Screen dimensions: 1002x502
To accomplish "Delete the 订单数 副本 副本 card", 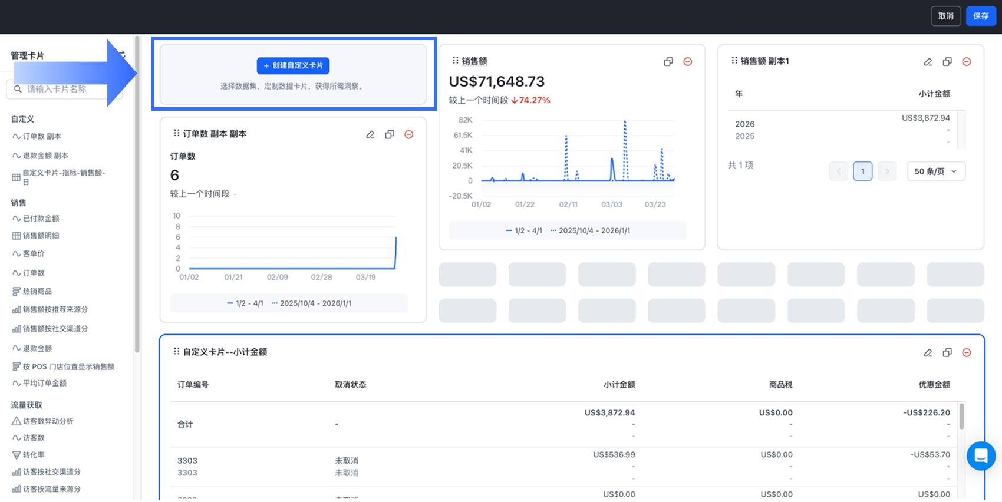I will [x=408, y=135].
